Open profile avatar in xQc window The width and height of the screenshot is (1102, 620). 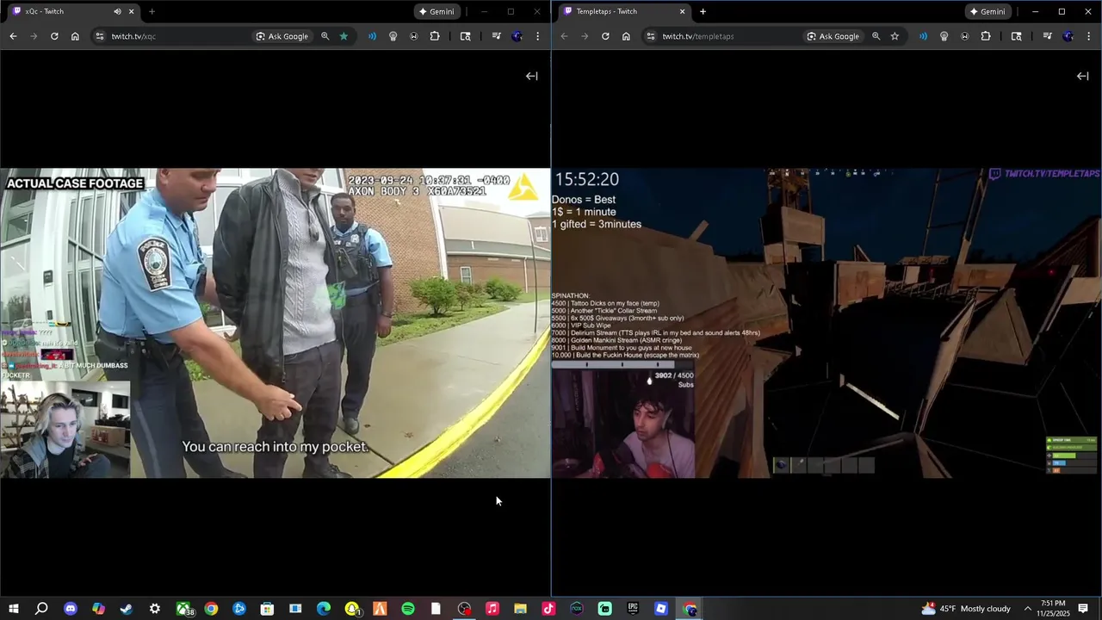point(517,36)
